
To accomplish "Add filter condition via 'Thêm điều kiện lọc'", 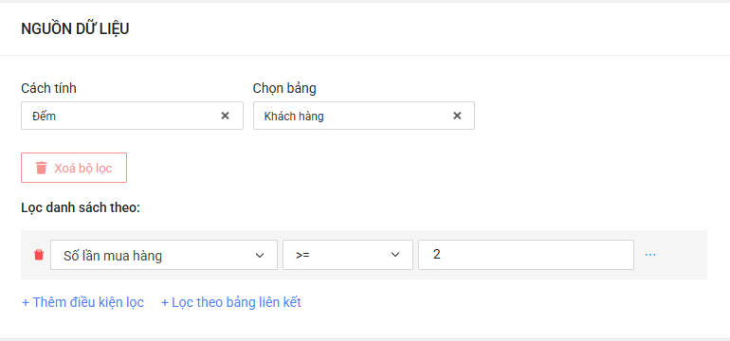I will tap(82, 302).
